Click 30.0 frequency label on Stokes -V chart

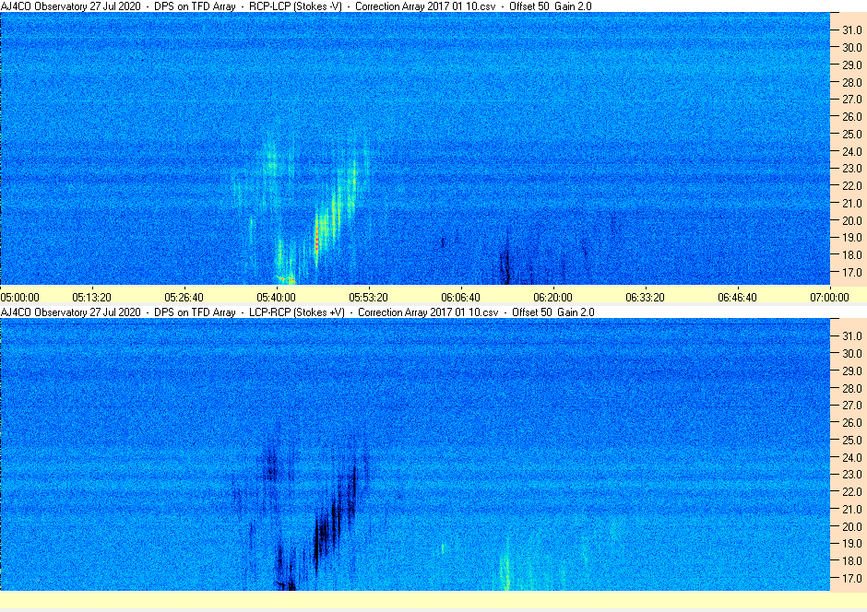(x=852, y=48)
